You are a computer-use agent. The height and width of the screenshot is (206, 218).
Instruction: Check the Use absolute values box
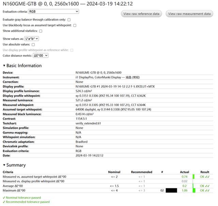coord(33,45)
